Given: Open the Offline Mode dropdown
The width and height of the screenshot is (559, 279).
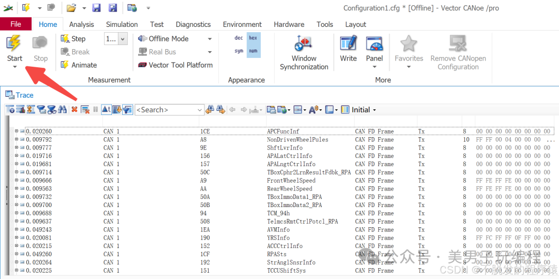Looking at the screenshot, I should [x=210, y=39].
